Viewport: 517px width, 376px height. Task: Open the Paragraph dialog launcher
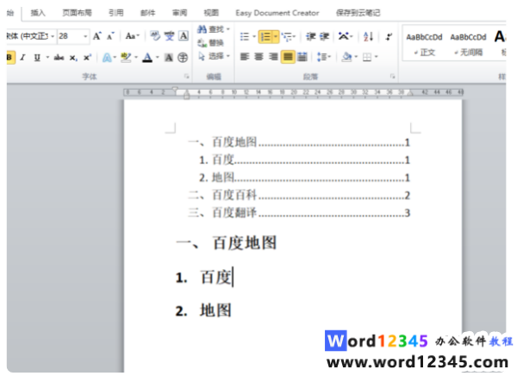(x=392, y=77)
